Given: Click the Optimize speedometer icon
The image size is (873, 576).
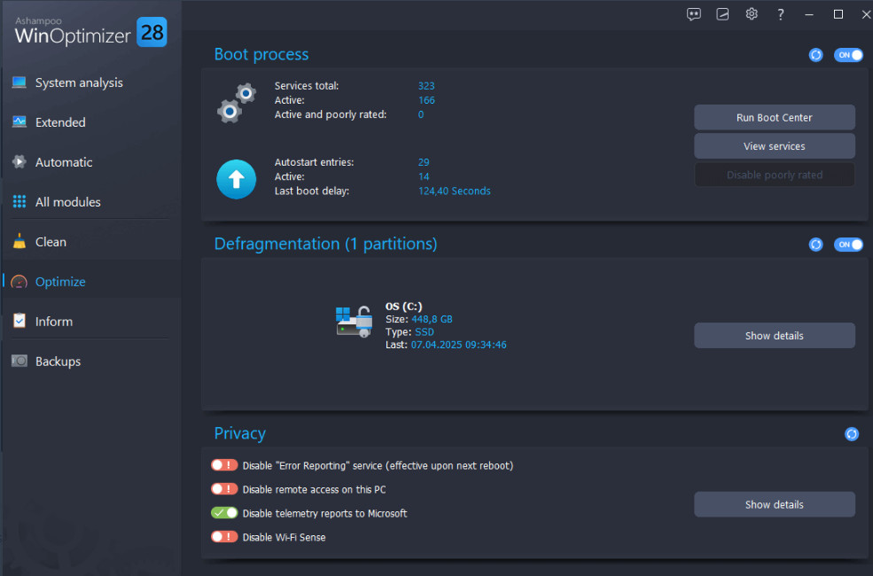Looking at the screenshot, I should point(19,282).
